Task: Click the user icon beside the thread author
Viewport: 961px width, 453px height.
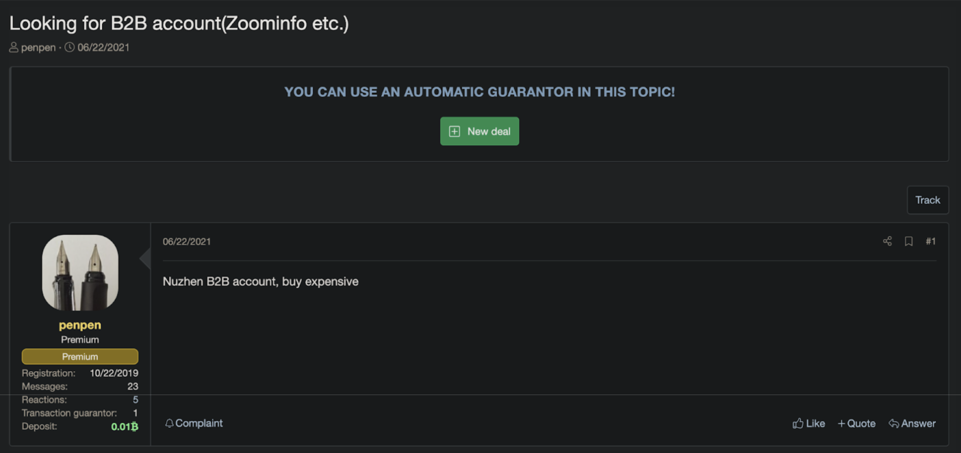Action: tap(14, 47)
